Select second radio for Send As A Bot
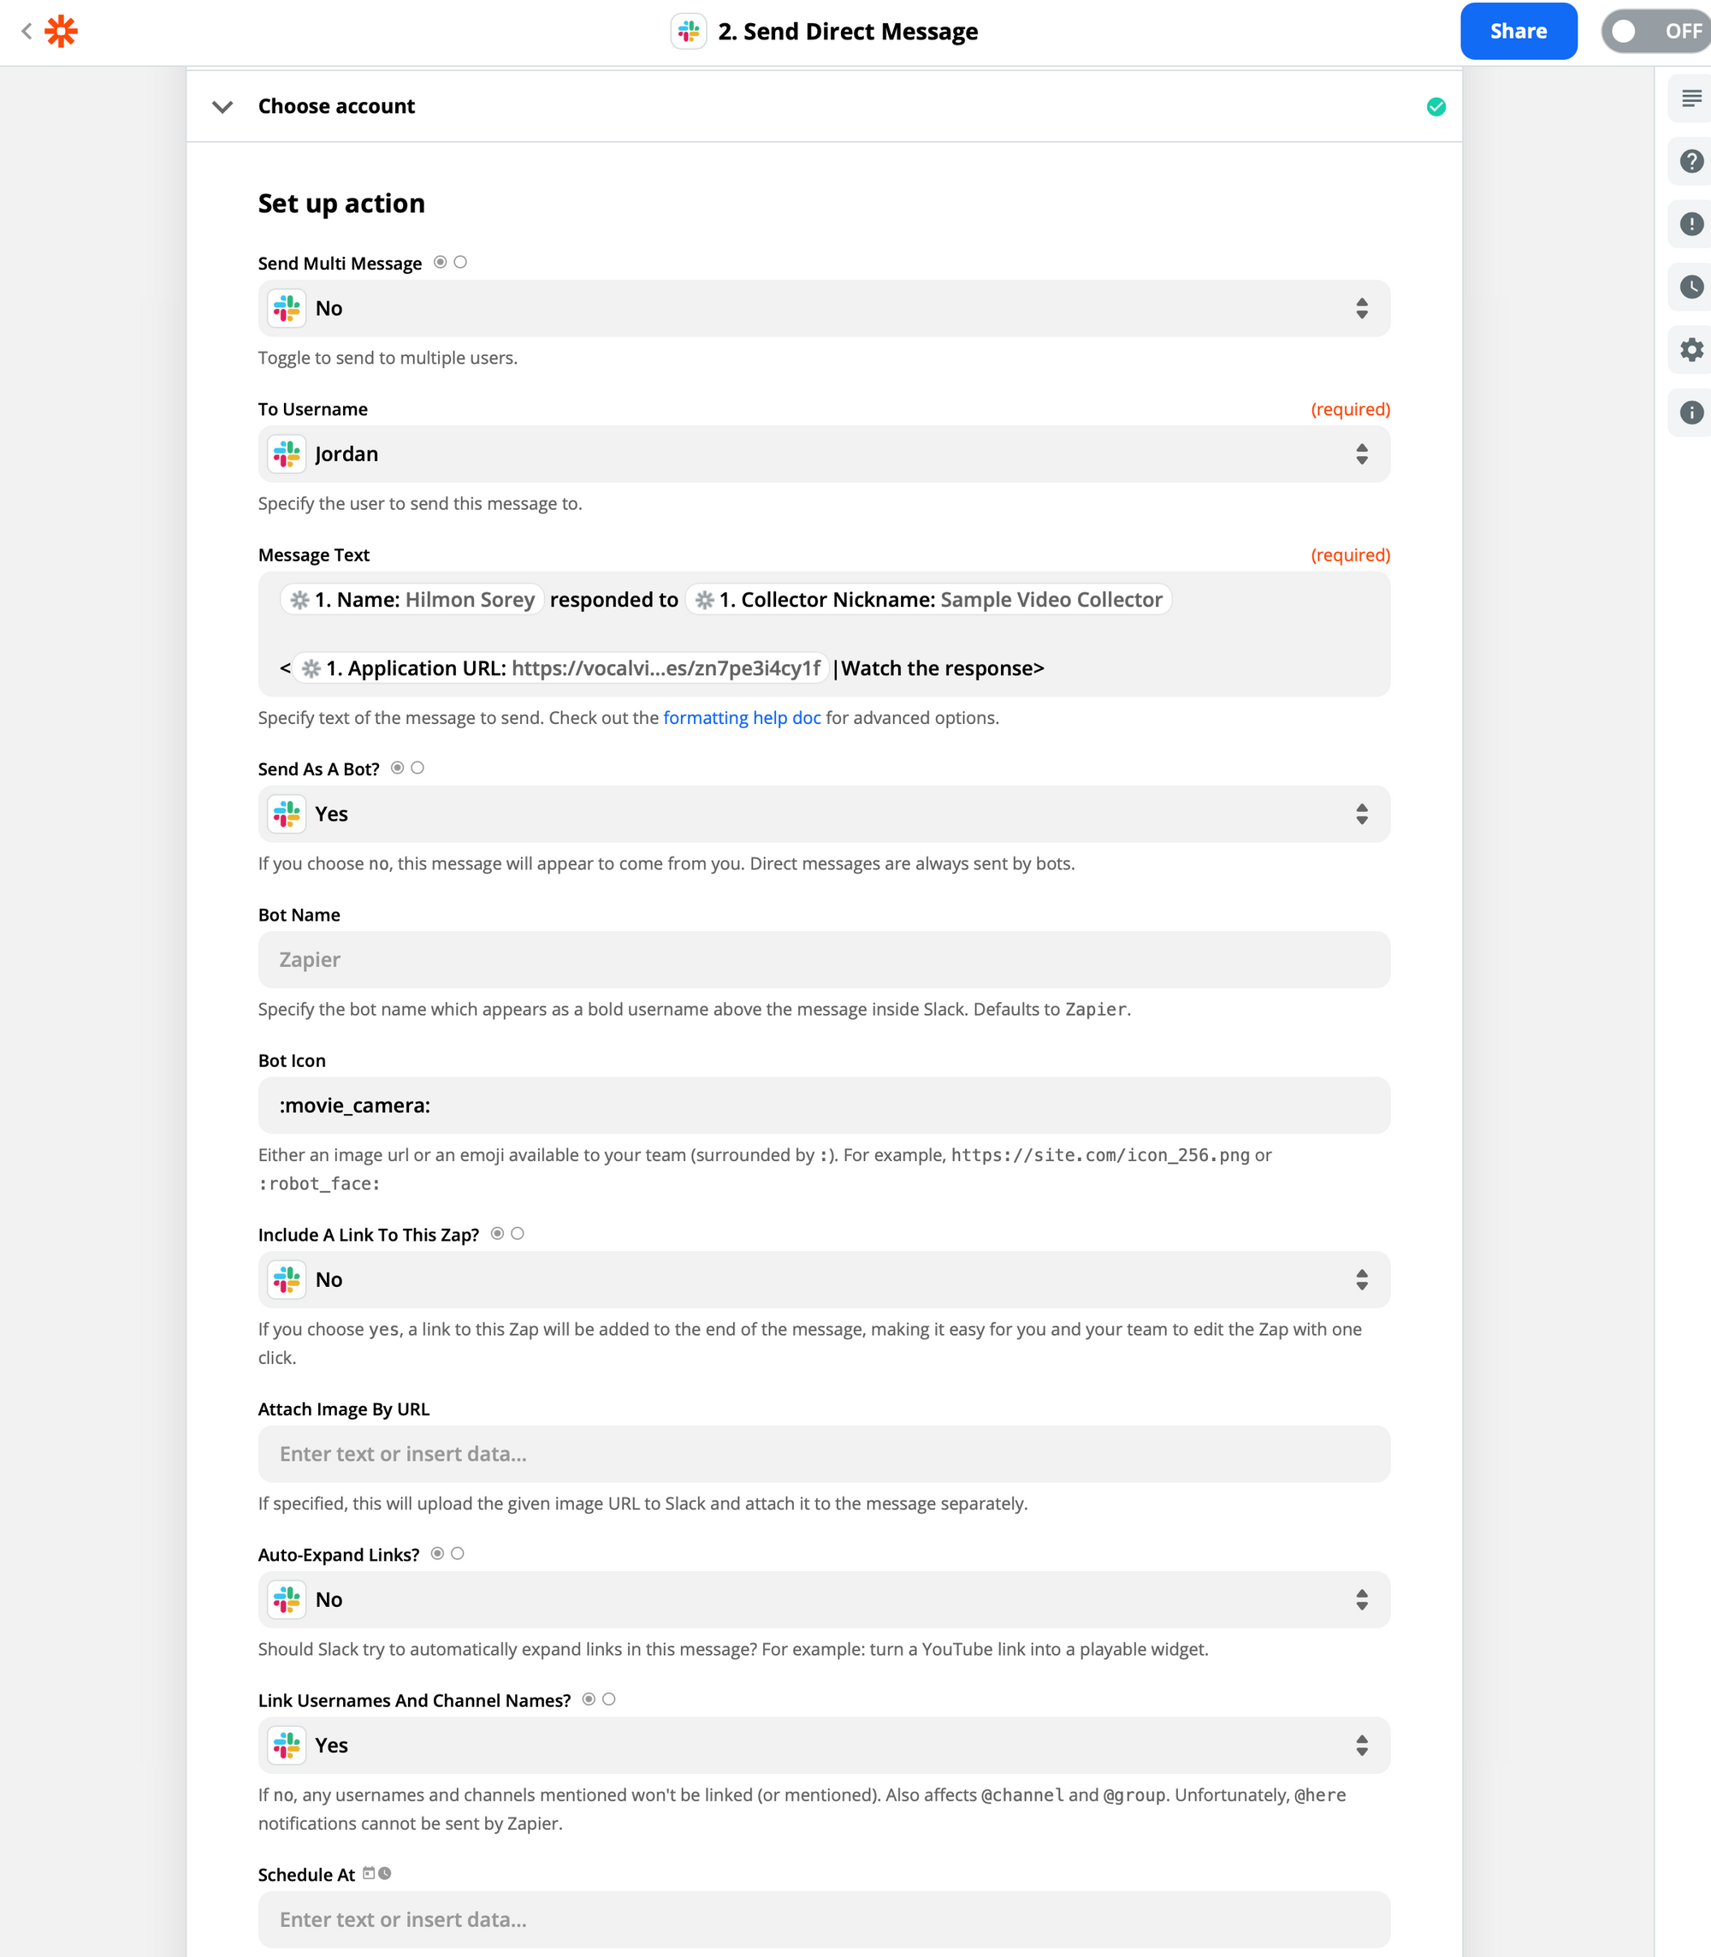The height and width of the screenshot is (1957, 1711). click(417, 768)
